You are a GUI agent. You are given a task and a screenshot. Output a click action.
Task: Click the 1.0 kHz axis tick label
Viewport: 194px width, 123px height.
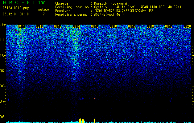point(2,55)
